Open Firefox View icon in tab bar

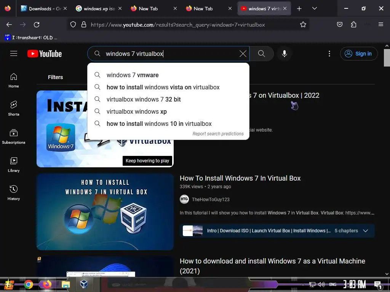[8, 8]
